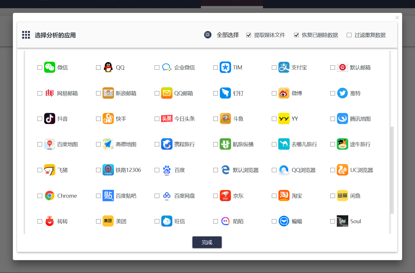Click the 腾讯地图 icon

[342, 119]
